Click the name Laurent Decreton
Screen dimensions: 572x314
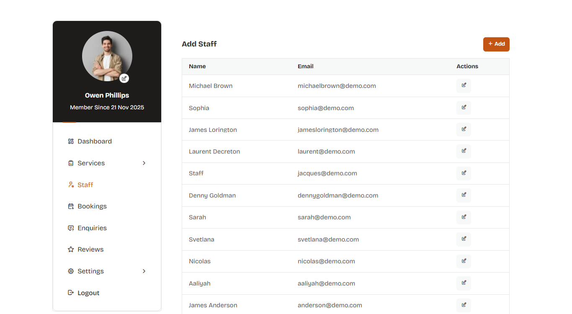(x=214, y=152)
